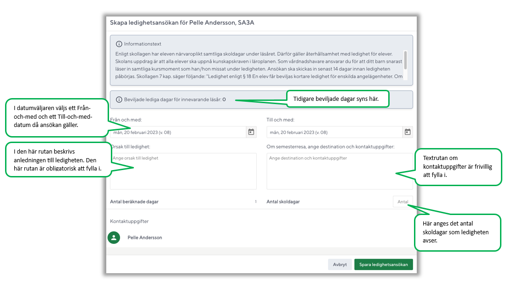
Task: Click the Avbryt button
Action: 339,264
